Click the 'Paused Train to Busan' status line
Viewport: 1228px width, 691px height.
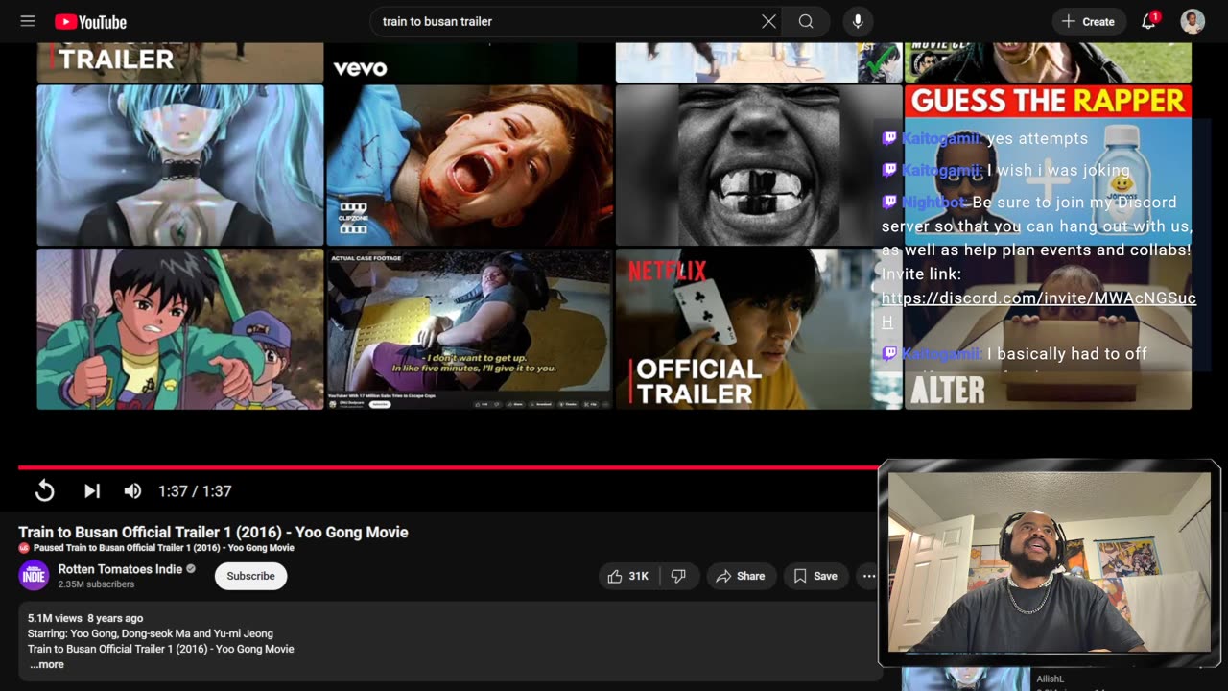(x=163, y=548)
